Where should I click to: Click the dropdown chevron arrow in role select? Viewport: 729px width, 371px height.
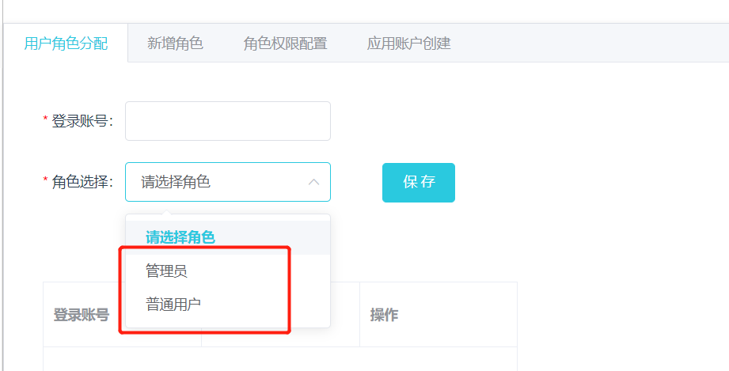313,182
